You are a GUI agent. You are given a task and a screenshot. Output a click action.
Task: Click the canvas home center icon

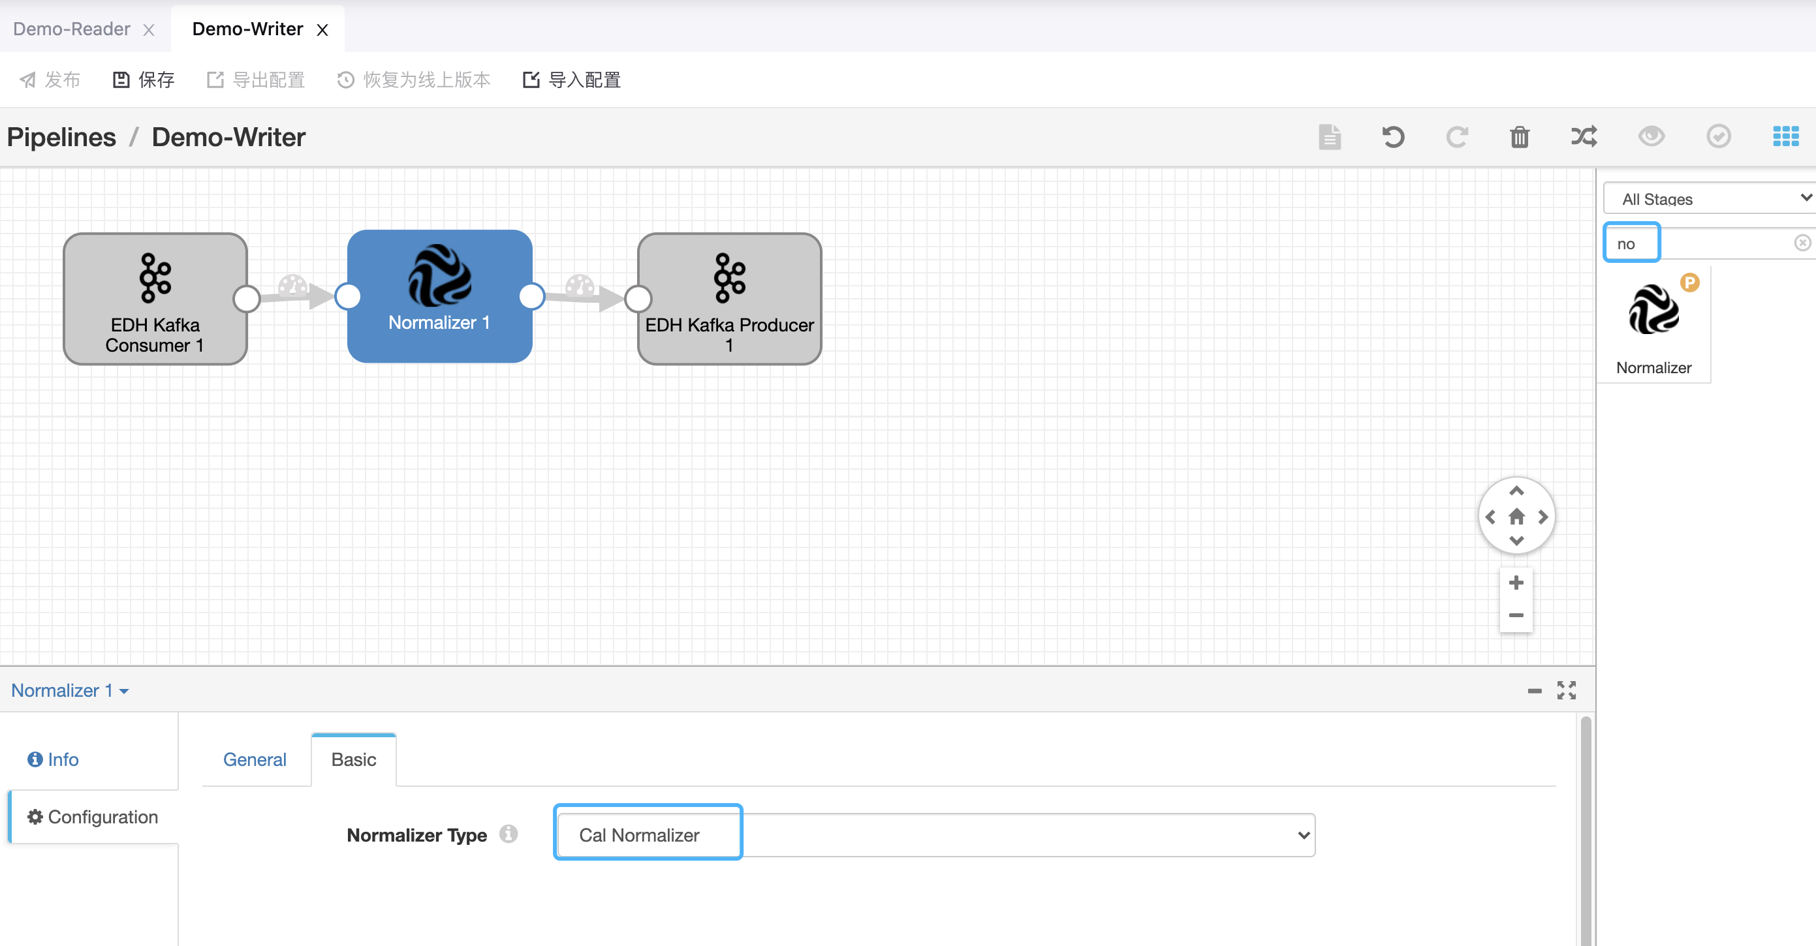pos(1516,517)
